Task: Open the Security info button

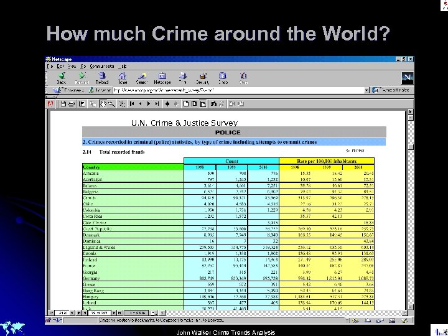Action: (203, 78)
